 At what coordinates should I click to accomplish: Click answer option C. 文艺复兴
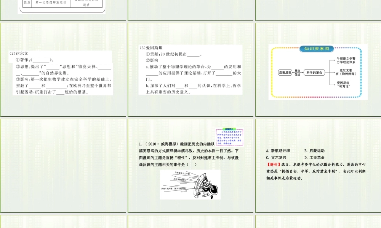[276, 157]
